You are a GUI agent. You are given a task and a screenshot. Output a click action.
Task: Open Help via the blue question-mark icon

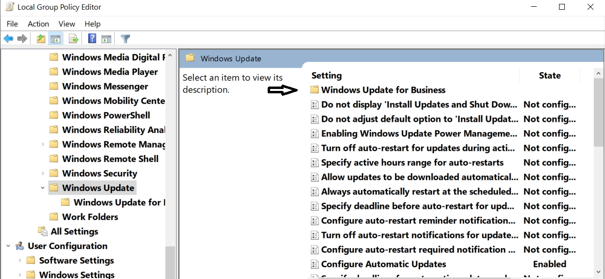pyautogui.click(x=92, y=39)
